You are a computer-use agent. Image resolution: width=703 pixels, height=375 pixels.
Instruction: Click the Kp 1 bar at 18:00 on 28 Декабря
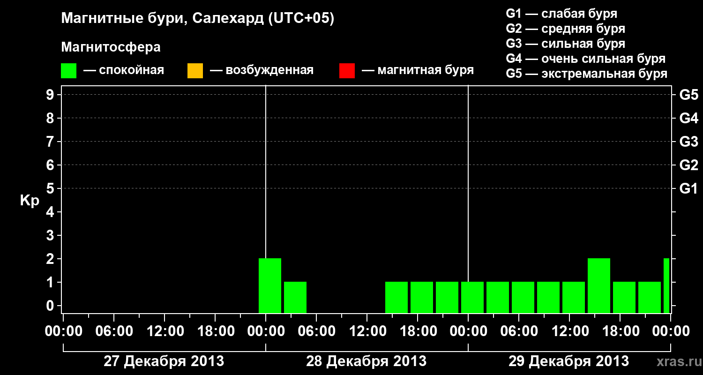point(422,297)
